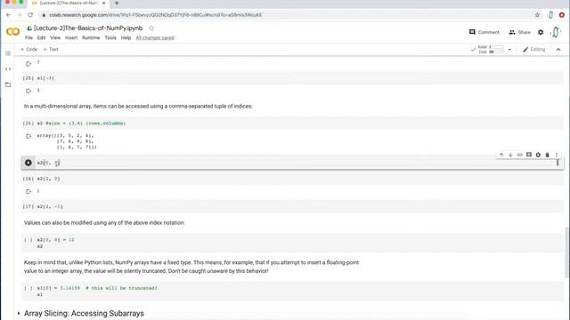570x320 pixels.
Task: Click All changes saved link
Action: pyautogui.click(x=155, y=37)
